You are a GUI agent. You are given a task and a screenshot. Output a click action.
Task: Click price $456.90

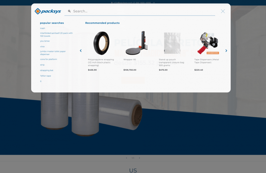(x=92, y=70)
